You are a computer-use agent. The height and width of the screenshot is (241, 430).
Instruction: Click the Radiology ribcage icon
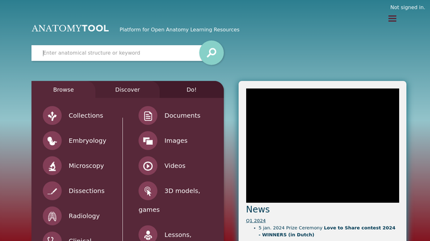pyautogui.click(x=52, y=216)
